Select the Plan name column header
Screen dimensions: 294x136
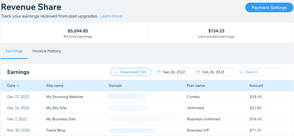click(196, 86)
